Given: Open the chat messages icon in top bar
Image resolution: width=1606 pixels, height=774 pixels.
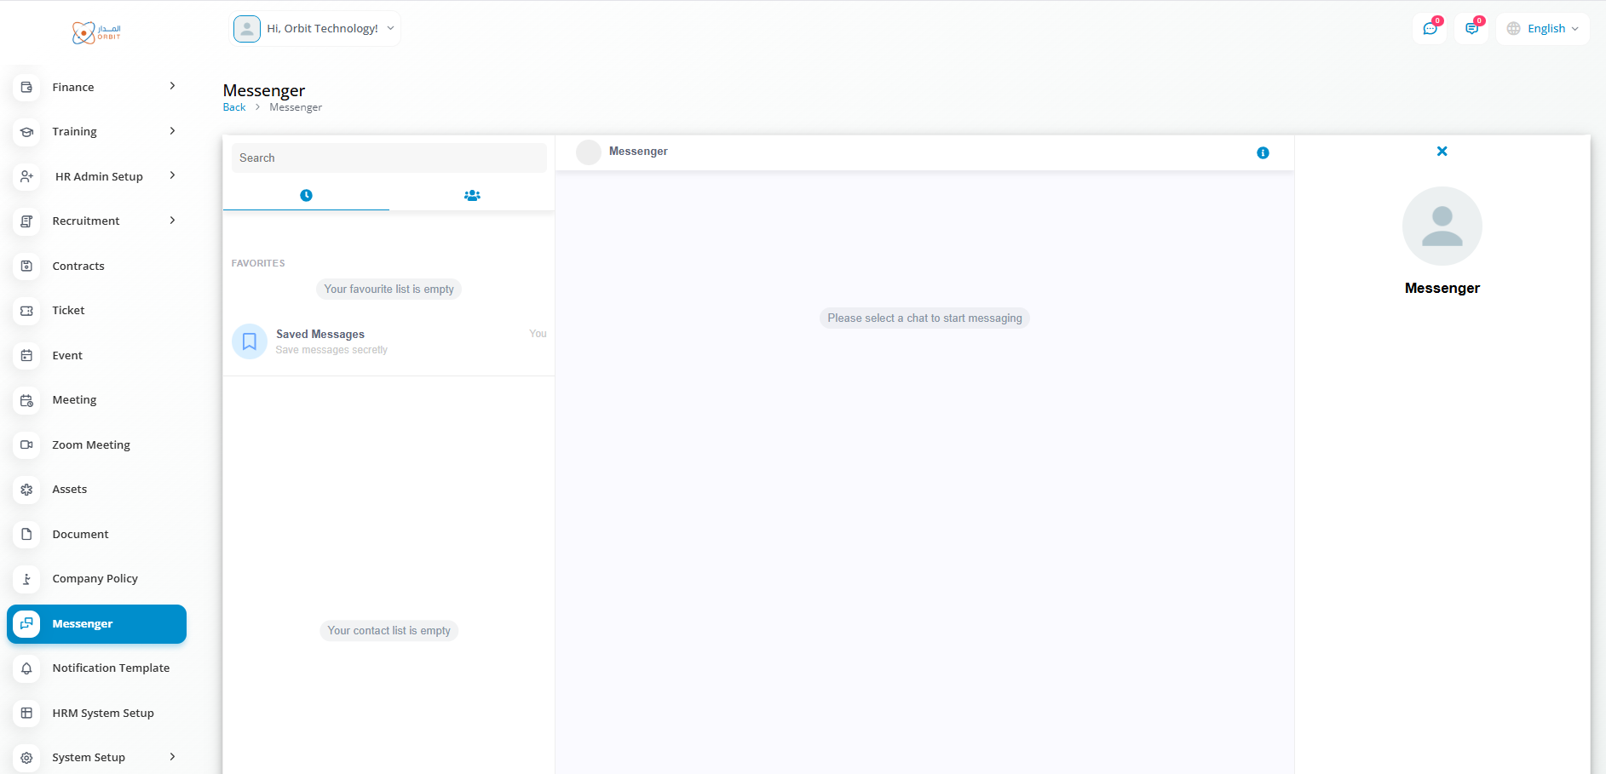Looking at the screenshot, I should pos(1430,29).
